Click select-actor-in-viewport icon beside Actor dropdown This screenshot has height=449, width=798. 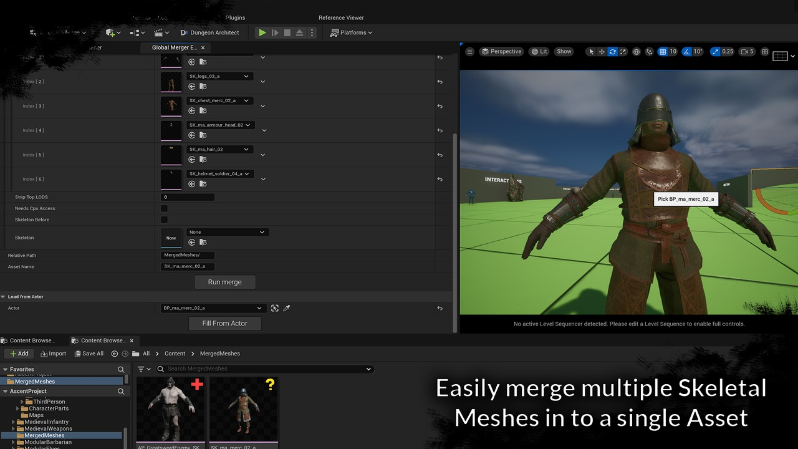(x=275, y=308)
